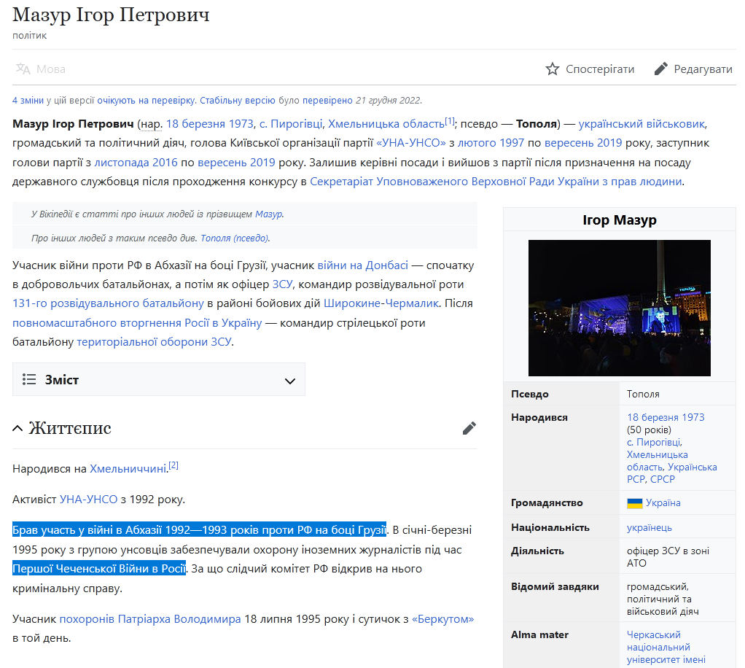Click reference footnote [2]

(173, 465)
